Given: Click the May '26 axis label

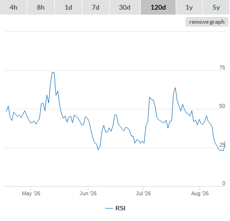Looking at the screenshot, I should point(31,193).
